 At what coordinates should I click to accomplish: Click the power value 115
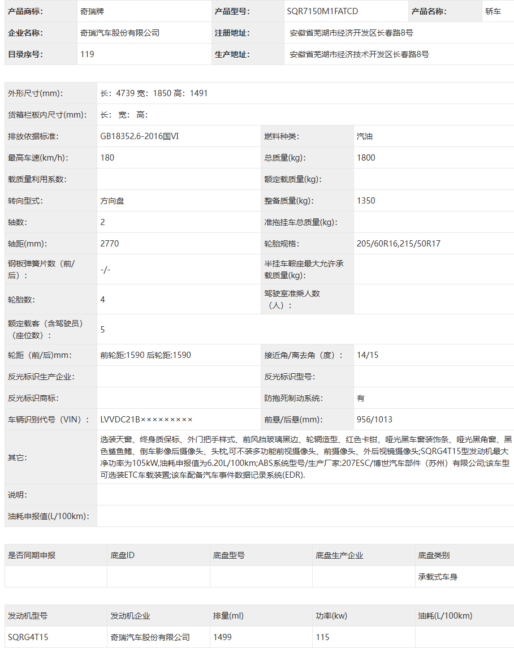(x=322, y=637)
